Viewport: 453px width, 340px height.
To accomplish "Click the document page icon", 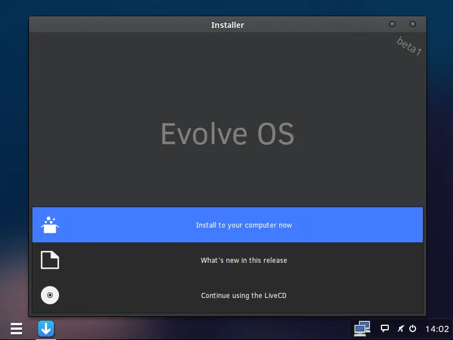I will tap(50, 260).
